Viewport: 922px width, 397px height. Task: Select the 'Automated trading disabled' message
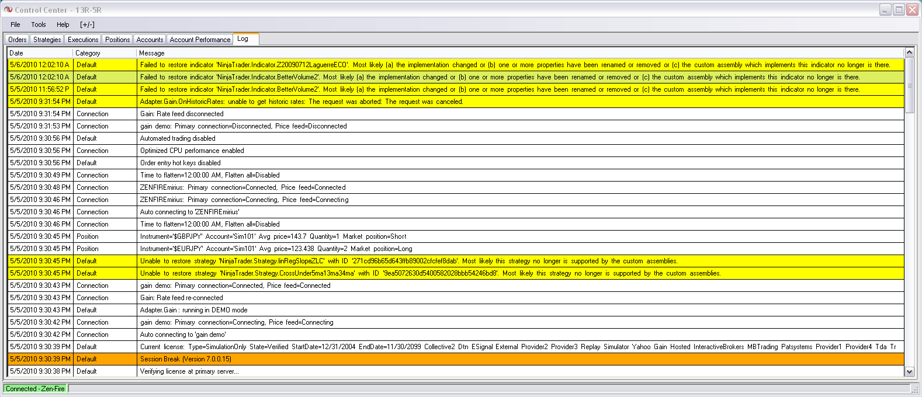456,138
